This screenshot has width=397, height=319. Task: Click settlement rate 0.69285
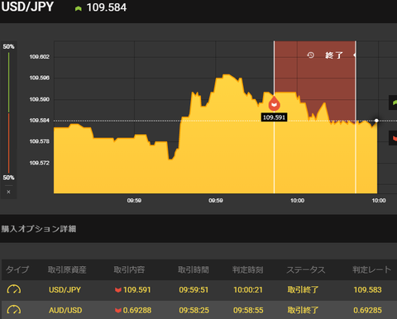(x=367, y=310)
